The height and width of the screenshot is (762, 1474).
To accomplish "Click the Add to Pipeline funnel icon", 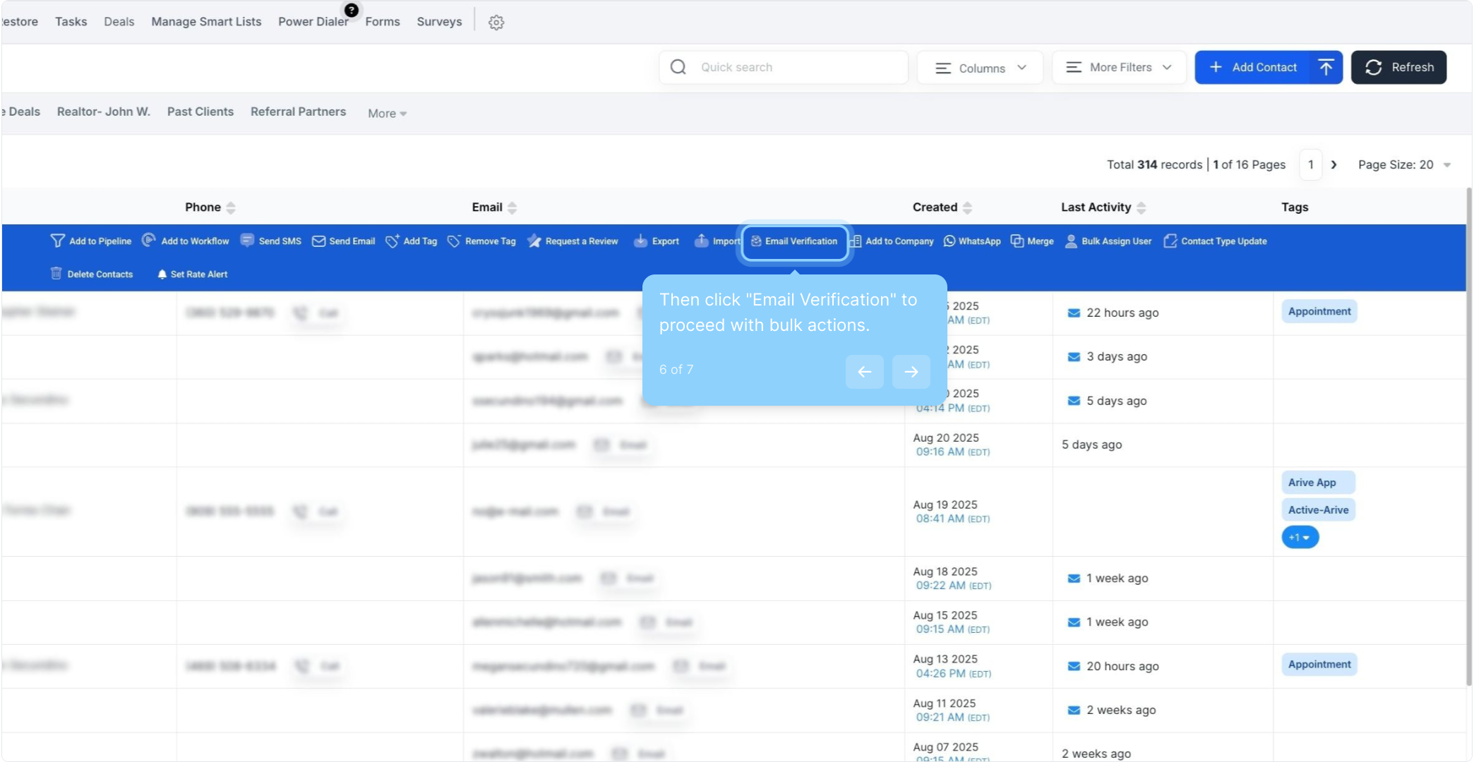I will (x=57, y=241).
